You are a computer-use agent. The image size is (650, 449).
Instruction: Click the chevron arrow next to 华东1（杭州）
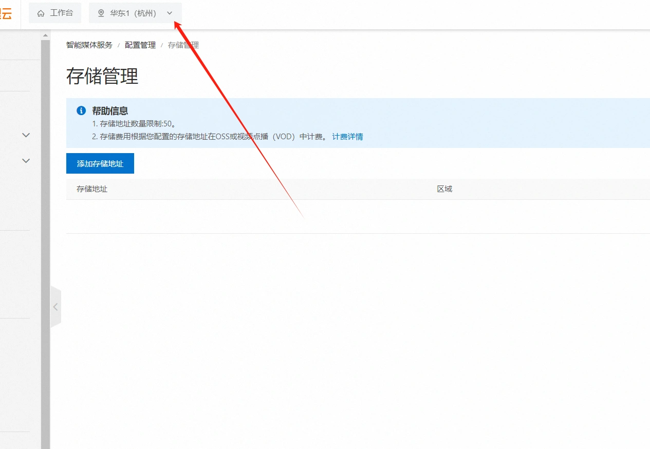(170, 13)
